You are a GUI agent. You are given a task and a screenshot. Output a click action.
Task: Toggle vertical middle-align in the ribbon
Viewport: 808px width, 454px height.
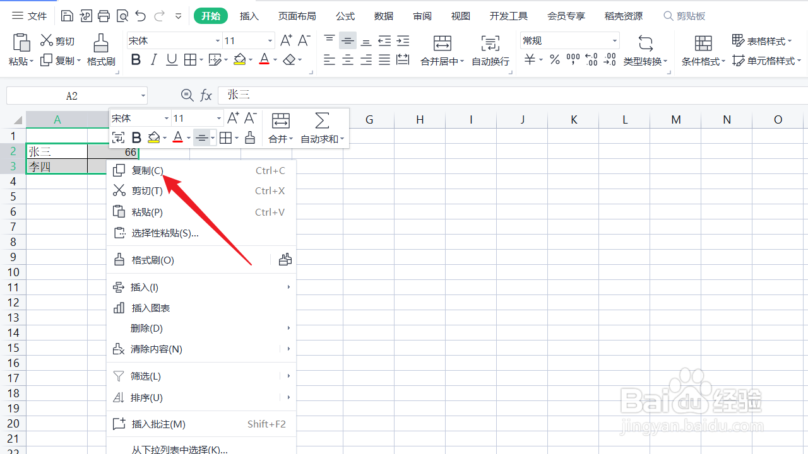tap(348, 40)
